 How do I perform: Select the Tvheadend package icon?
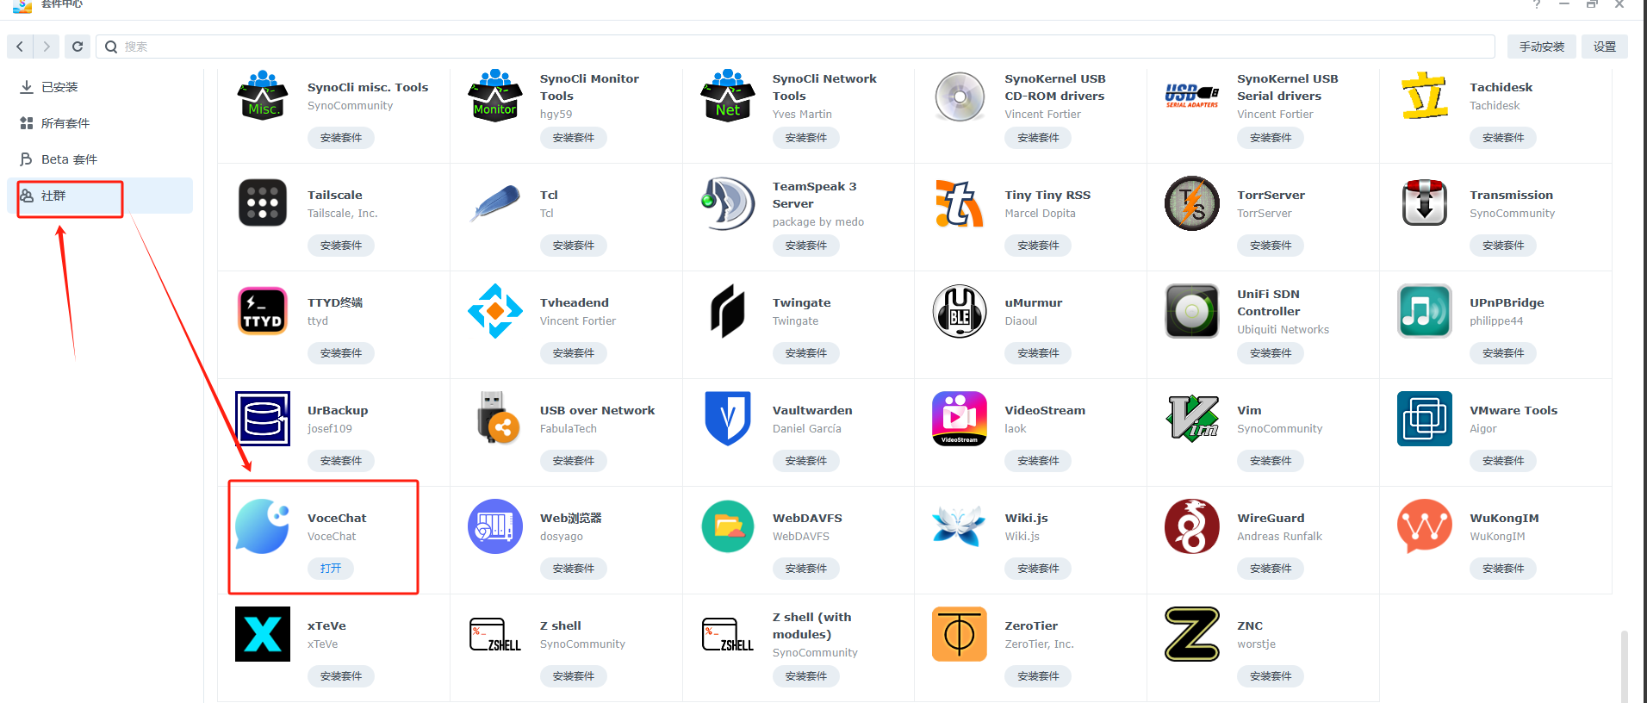coord(495,311)
